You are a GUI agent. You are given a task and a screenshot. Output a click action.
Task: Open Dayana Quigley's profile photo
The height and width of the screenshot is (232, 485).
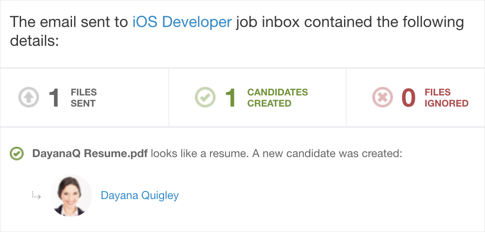coord(71,195)
